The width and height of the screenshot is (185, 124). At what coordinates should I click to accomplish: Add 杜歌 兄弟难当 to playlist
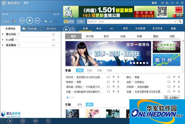coord(174,82)
